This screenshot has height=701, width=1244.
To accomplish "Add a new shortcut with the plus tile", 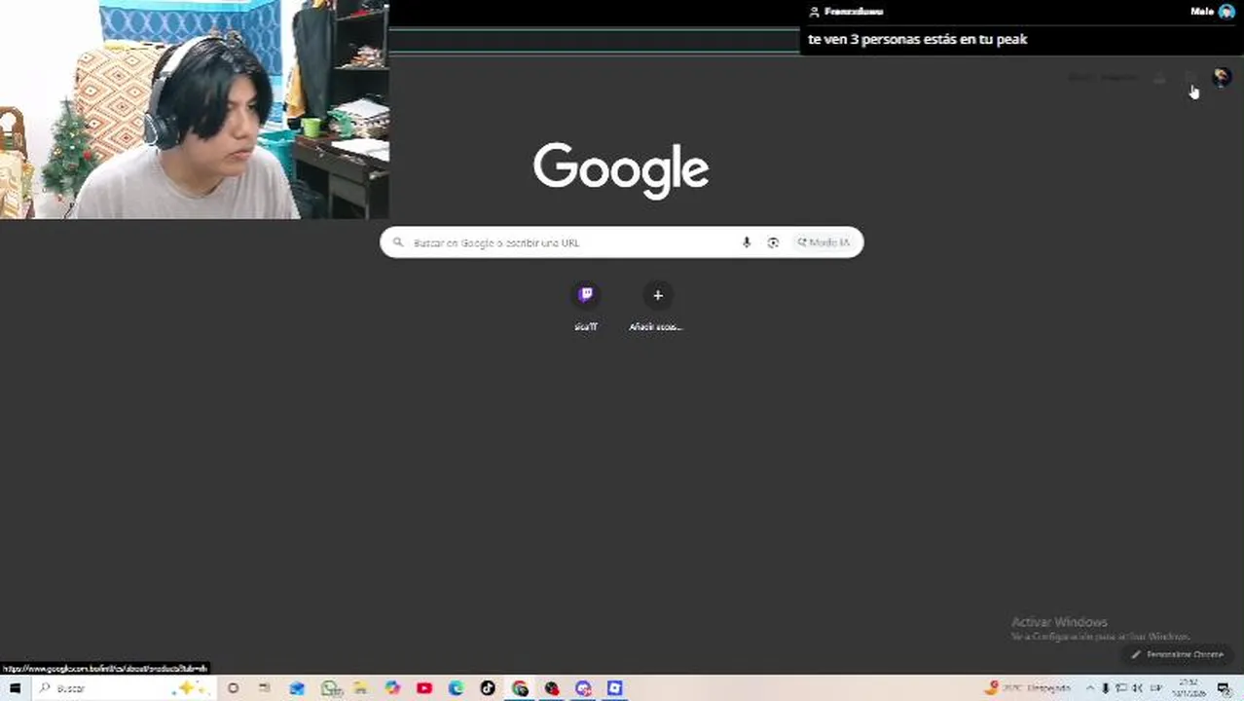I will (658, 295).
